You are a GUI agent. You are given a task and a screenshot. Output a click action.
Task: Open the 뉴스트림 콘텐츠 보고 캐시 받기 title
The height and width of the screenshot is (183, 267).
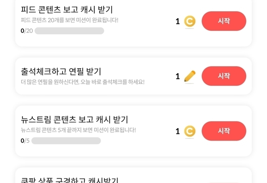74,120
